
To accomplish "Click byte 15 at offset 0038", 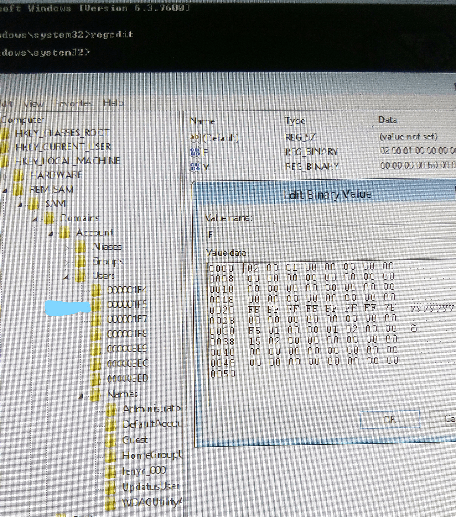I will coord(255,341).
